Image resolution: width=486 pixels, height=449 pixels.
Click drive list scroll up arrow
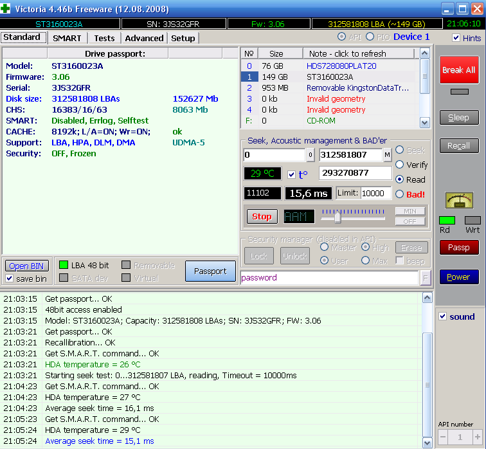point(425,53)
